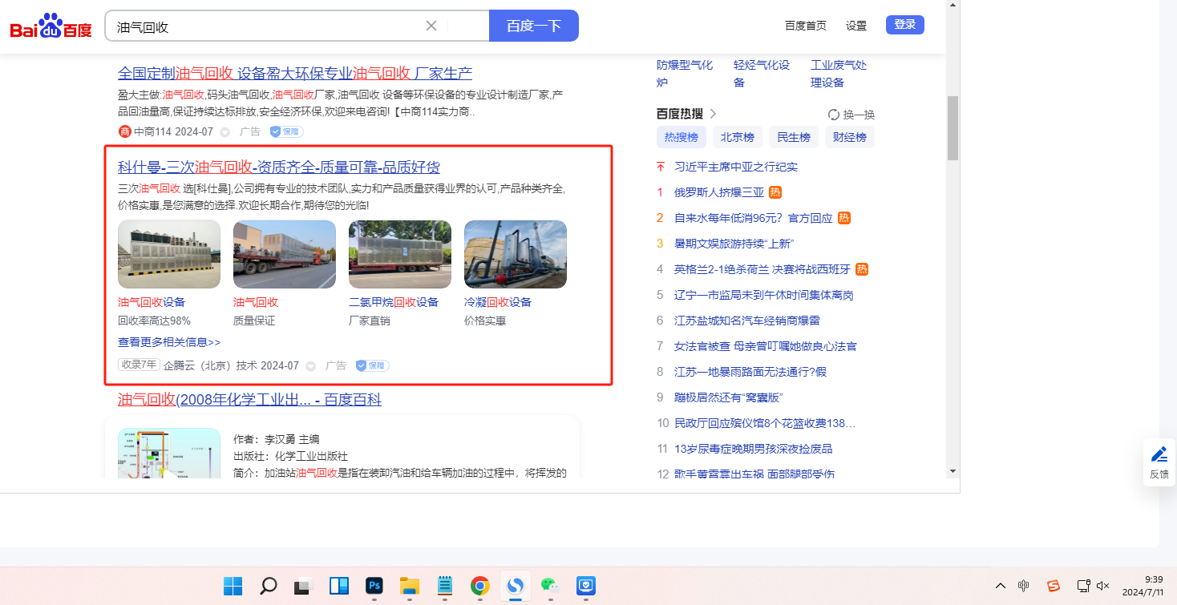1177x605 pixels.
Task: Toggle the muted speaker volume icon
Action: 1103,586
